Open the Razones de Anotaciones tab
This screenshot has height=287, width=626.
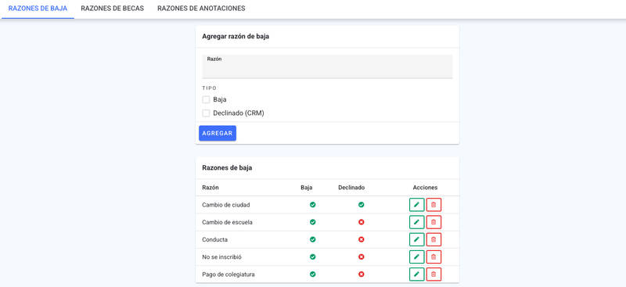[201, 9]
